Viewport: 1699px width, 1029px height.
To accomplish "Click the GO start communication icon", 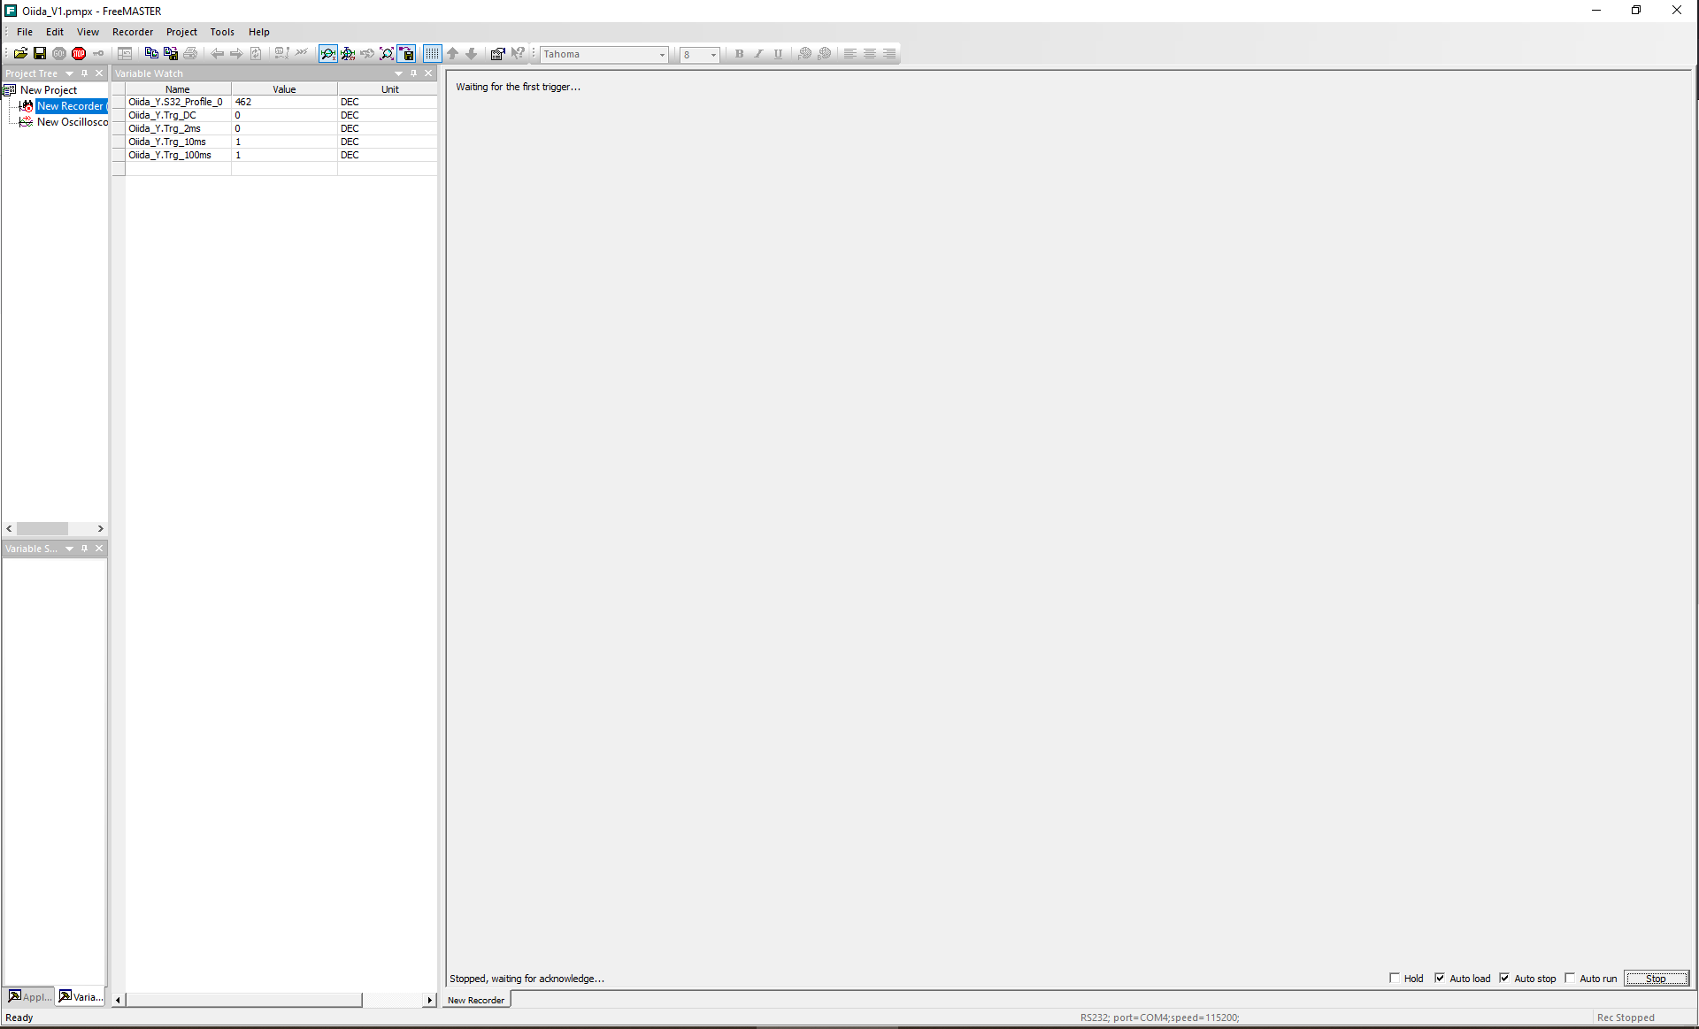I will click(x=58, y=53).
